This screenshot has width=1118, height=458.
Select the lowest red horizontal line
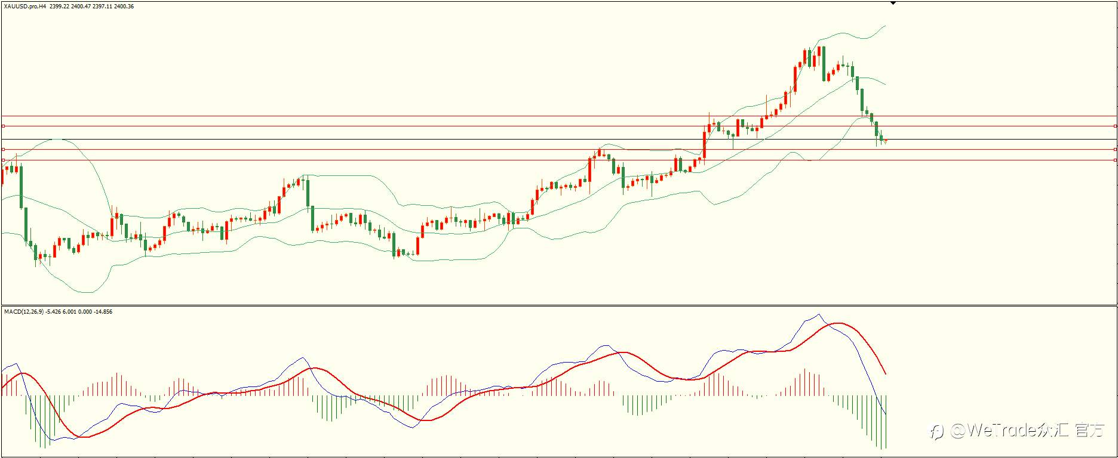[559, 160]
